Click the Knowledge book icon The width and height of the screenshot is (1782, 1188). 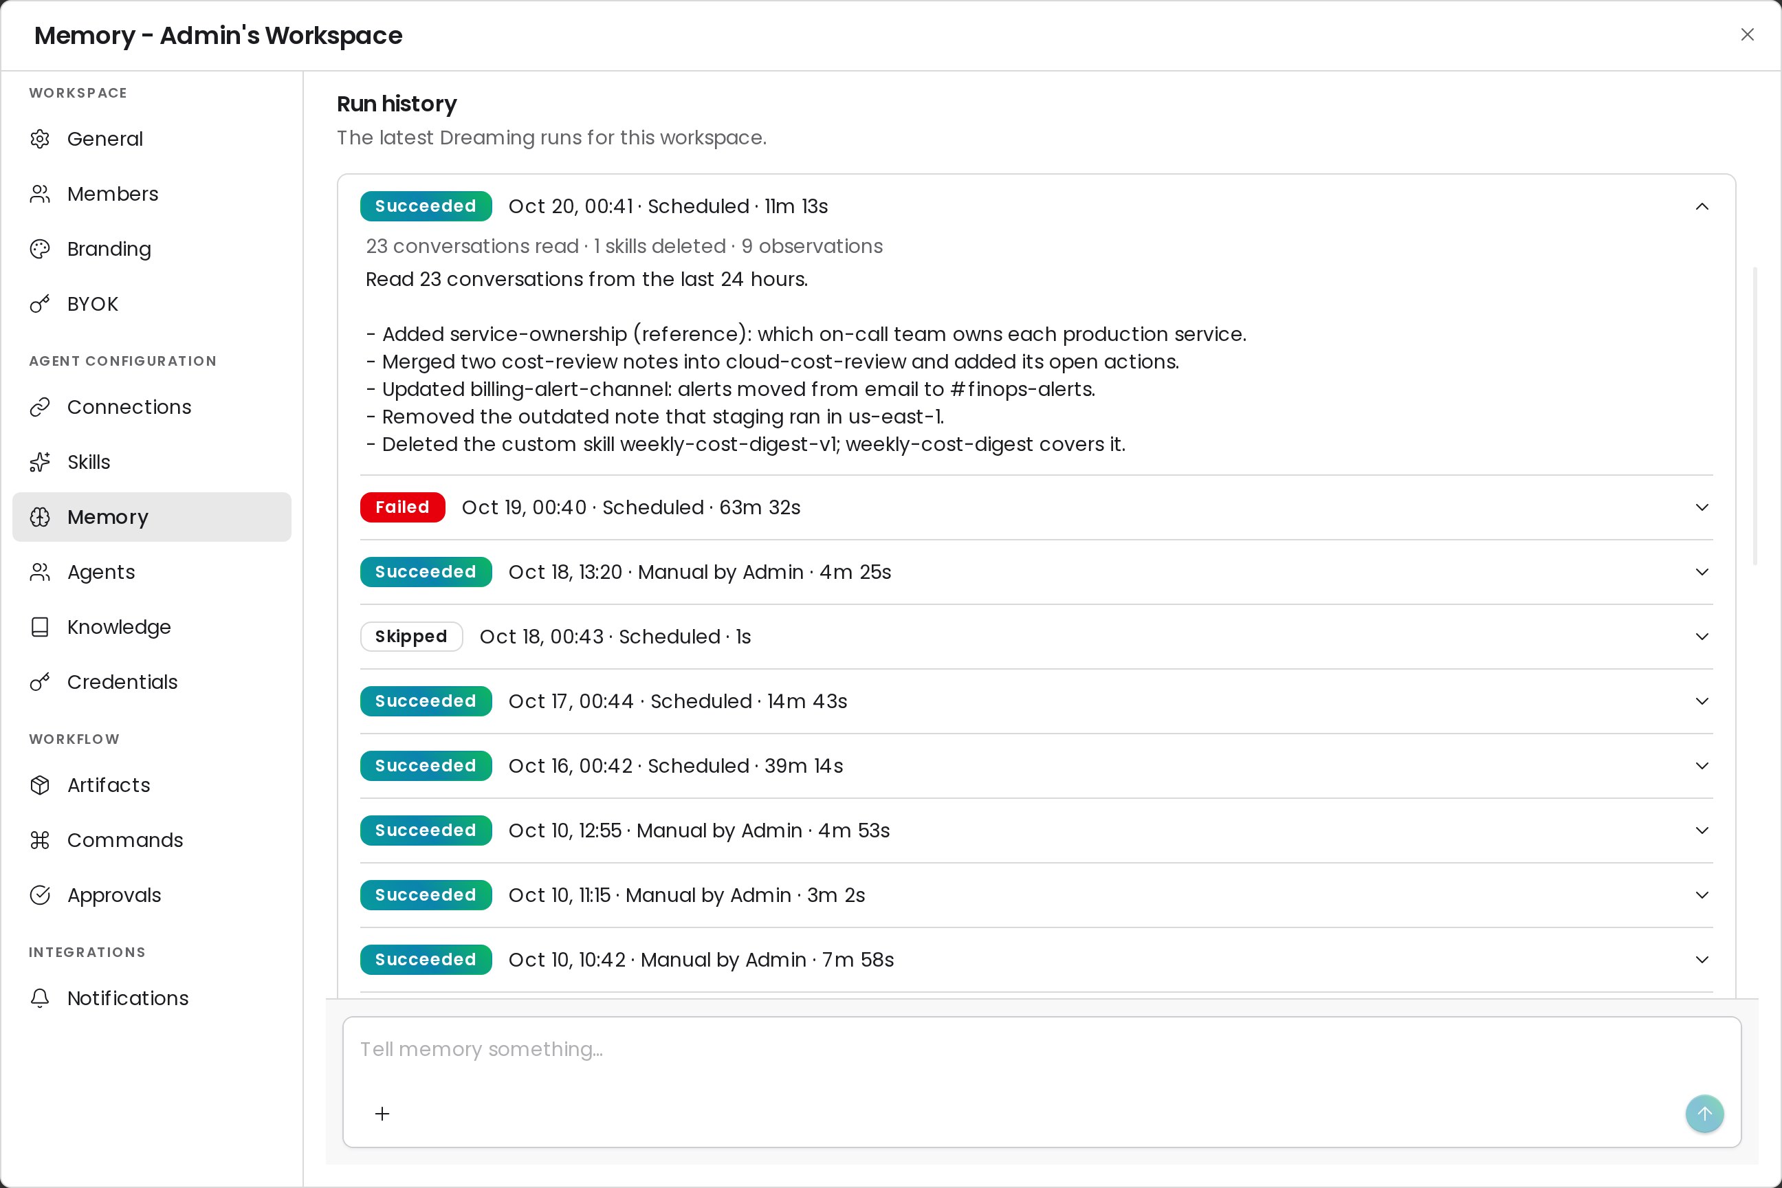(40, 627)
